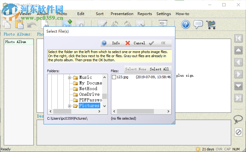Select the Music folder
Image resolution: width=246 pixels, height=152 pixels.
[85, 77]
